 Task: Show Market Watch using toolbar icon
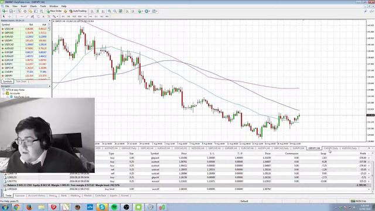(19, 11)
